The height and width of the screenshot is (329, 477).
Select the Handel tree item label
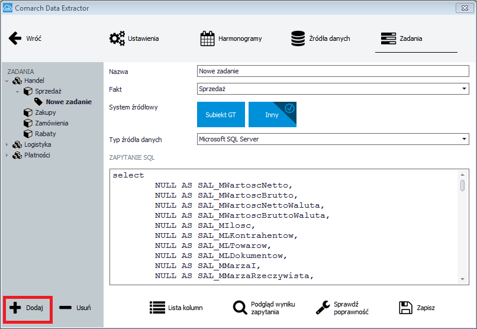tap(34, 80)
